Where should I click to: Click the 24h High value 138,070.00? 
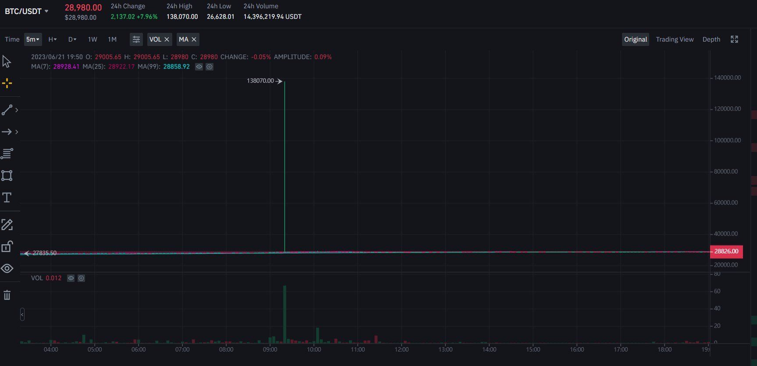pos(182,17)
